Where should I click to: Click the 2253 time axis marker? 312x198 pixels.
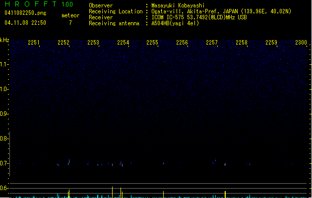point(93,43)
